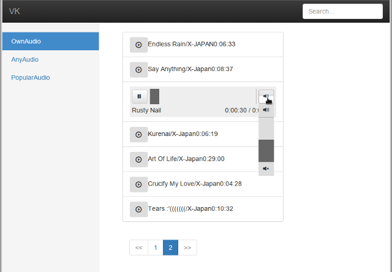Seek using the Rusty Nail progress bar
392x272 pixels.
203,96
